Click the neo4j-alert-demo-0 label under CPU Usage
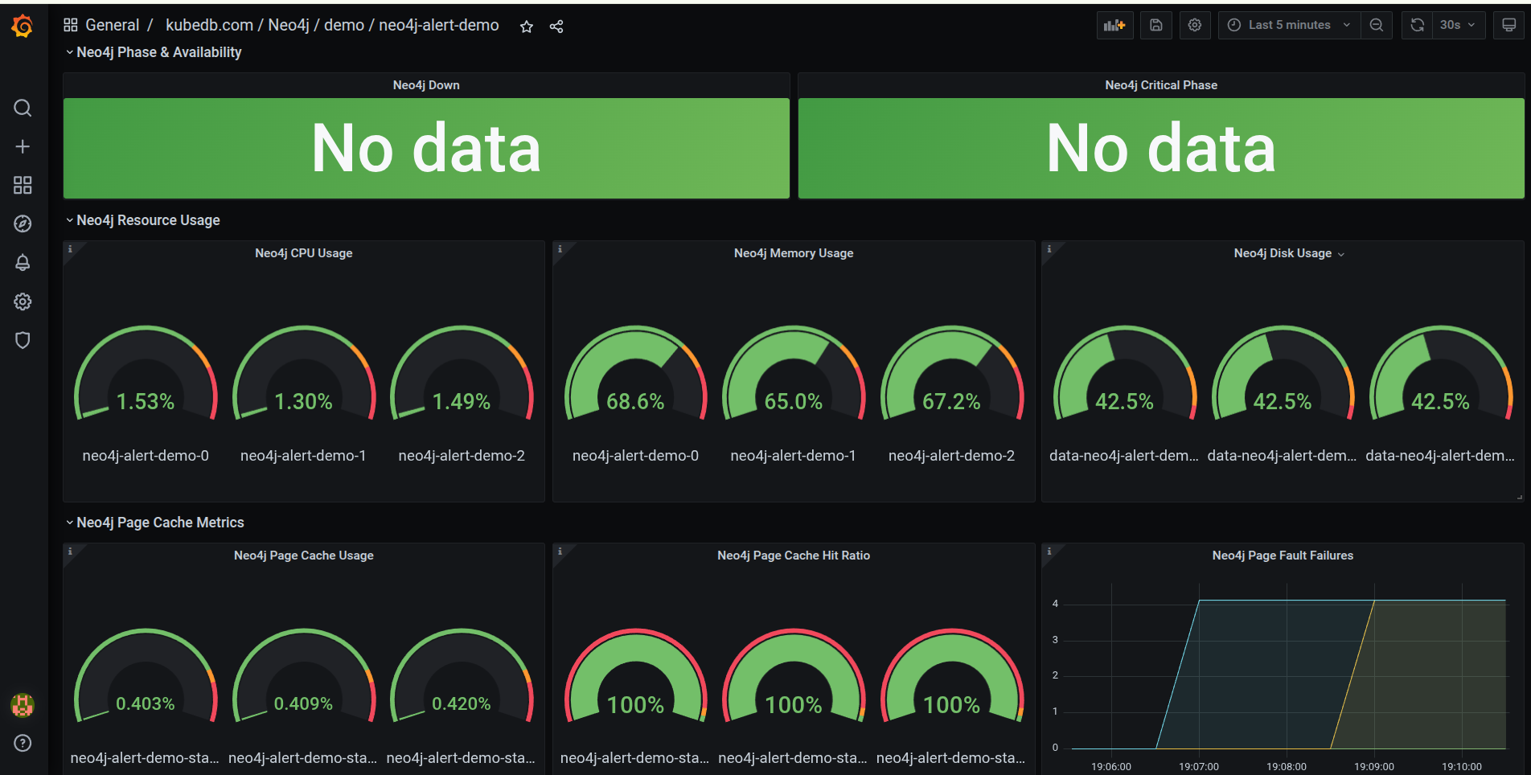Viewport: 1531px width, 775px height. pyautogui.click(x=146, y=456)
